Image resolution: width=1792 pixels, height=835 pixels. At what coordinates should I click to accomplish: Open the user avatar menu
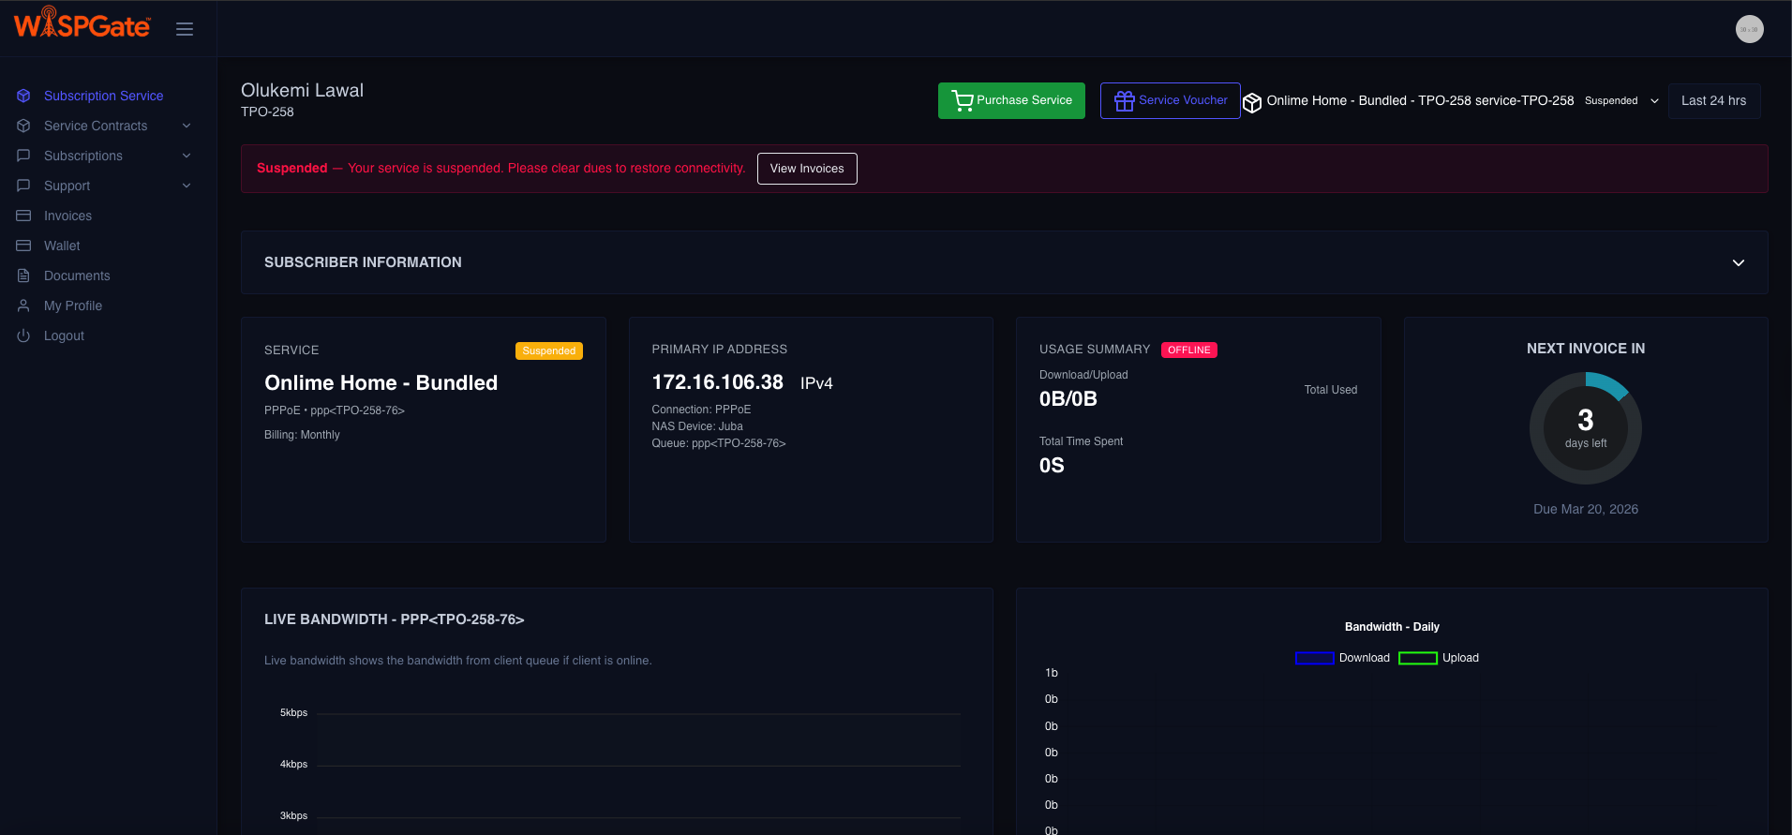(x=1749, y=29)
